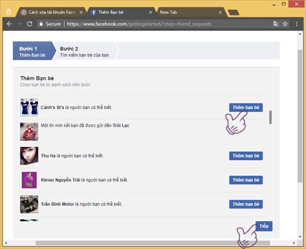Switch to the Thêm Bạn bè browser tab
The width and height of the screenshot is (306, 249).
click(121, 12)
